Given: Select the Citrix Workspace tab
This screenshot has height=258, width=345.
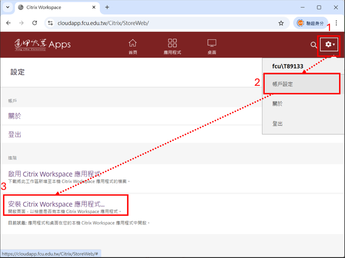Looking at the screenshot, I should click(57, 8).
